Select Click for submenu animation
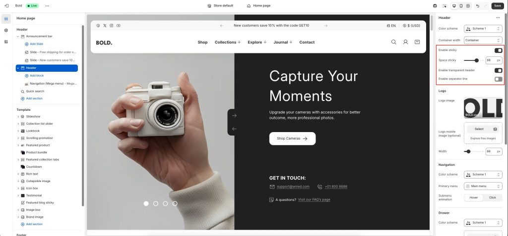The height and width of the screenshot is (236, 508). 493,197
